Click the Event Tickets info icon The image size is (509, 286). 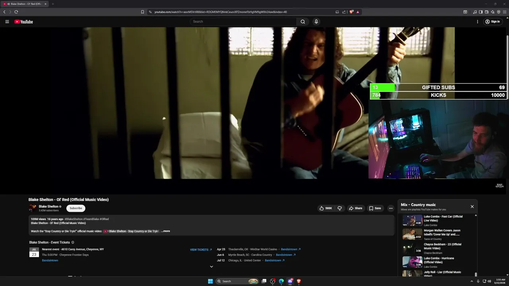tap(73, 242)
